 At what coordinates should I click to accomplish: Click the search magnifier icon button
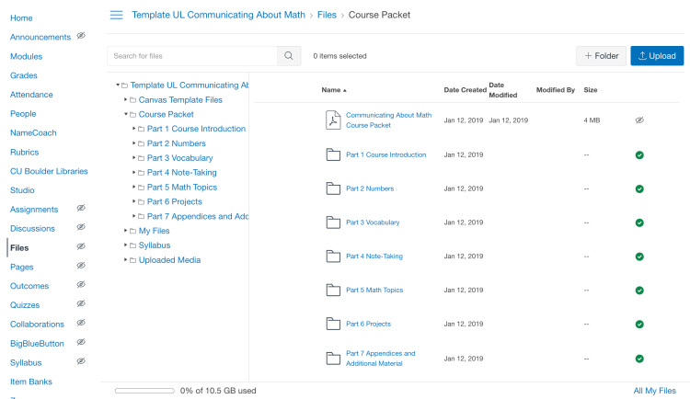[288, 56]
